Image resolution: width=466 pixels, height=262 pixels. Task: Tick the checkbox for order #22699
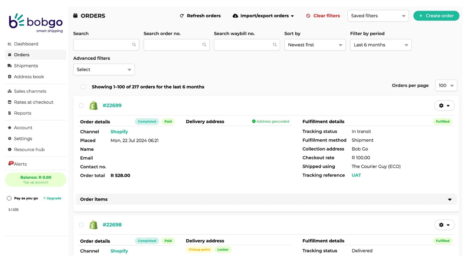tap(81, 106)
